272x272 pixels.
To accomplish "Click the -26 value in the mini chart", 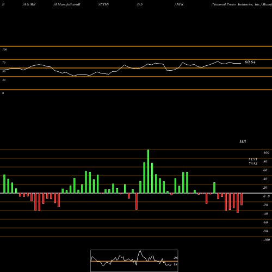I will [176, 258].
